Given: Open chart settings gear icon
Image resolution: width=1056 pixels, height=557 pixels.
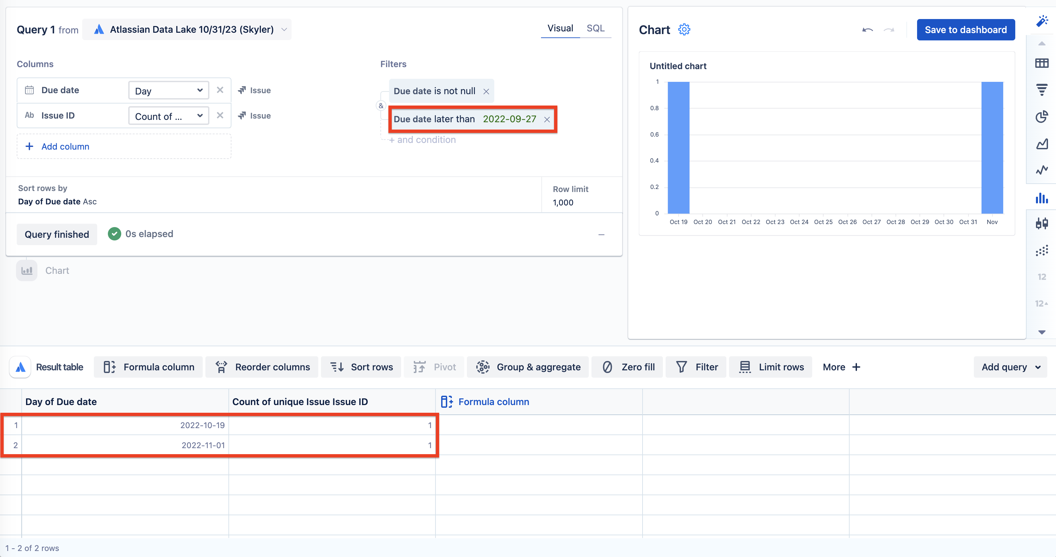Looking at the screenshot, I should [684, 29].
